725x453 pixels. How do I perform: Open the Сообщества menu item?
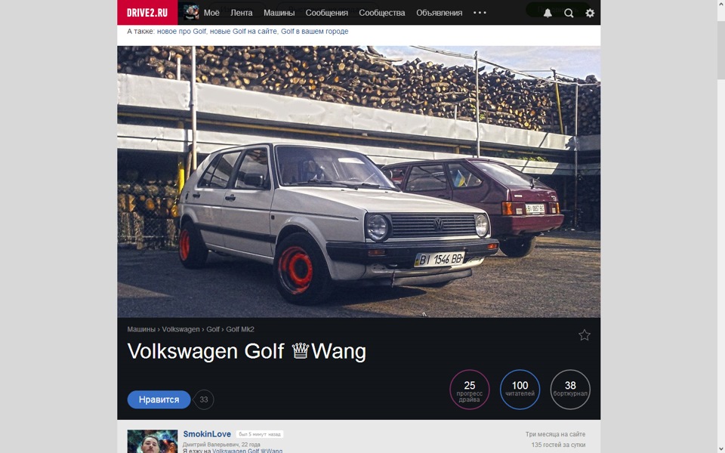tap(382, 13)
